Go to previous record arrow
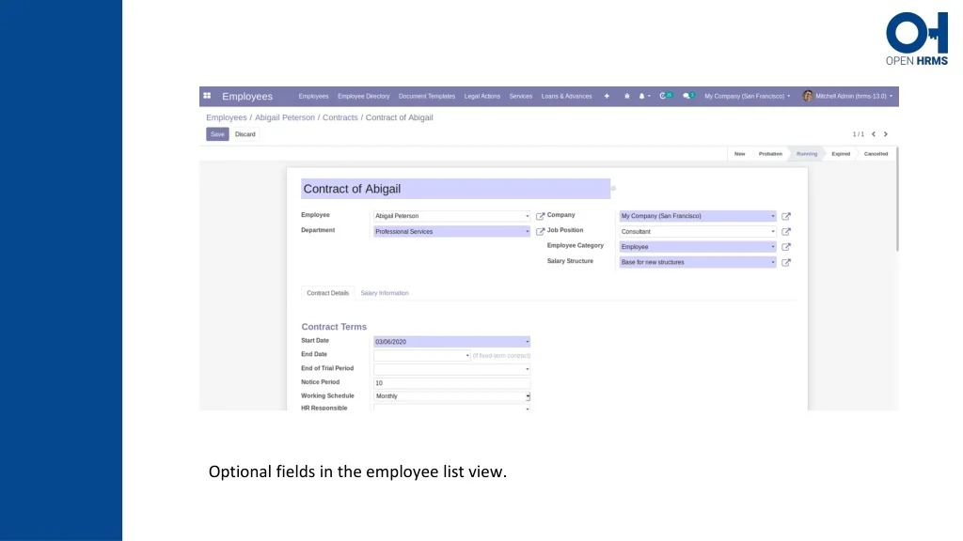This screenshot has height=541, width=963. pos(874,134)
